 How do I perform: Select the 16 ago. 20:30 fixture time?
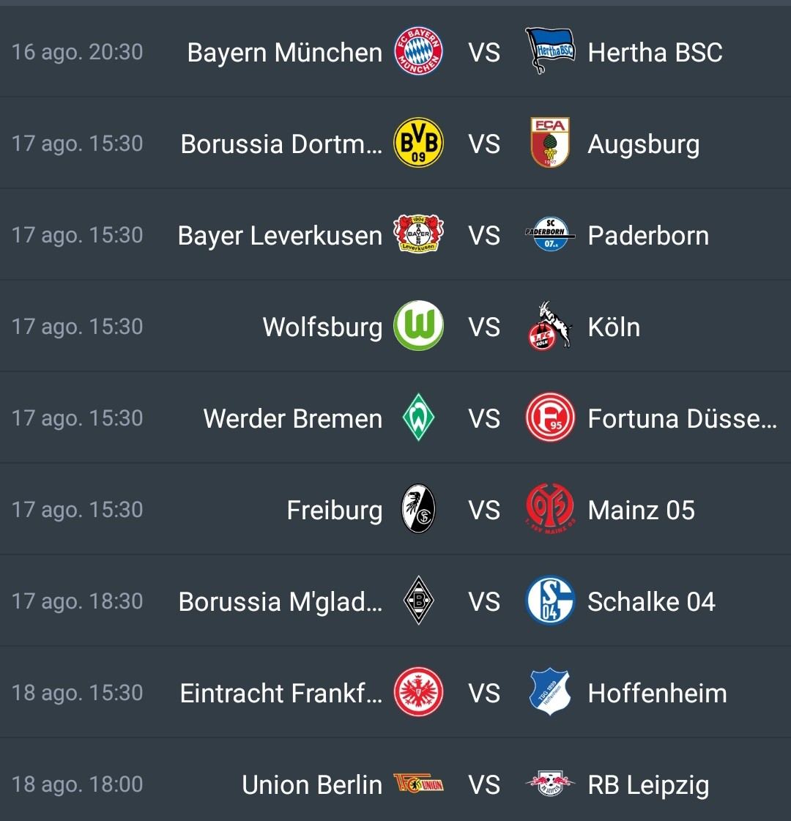click(78, 52)
